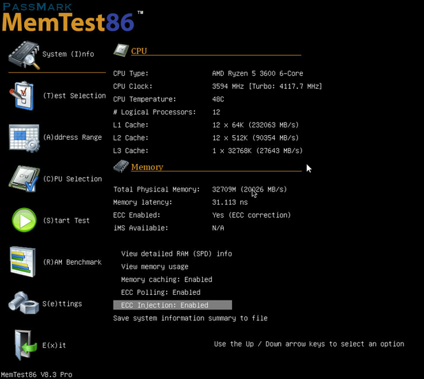Click the CPU Clock: label
Image resolution: width=424 pixels, height=379 pixels.
click(x=133, y=86)
